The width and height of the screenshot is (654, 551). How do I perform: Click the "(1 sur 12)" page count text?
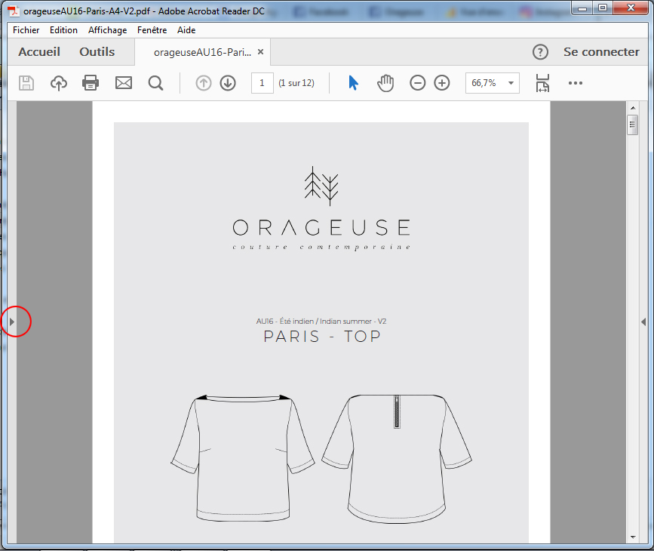pyautogui.click(x=296, y=83)
